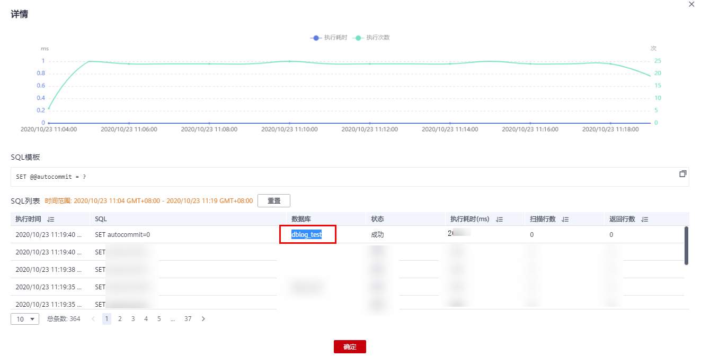Click the 状态 column header
This screenshot has height=357, width=701.
coord(377,219)
